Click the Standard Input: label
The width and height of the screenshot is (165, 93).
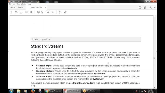pyautogui.click(x=44, y=66)
